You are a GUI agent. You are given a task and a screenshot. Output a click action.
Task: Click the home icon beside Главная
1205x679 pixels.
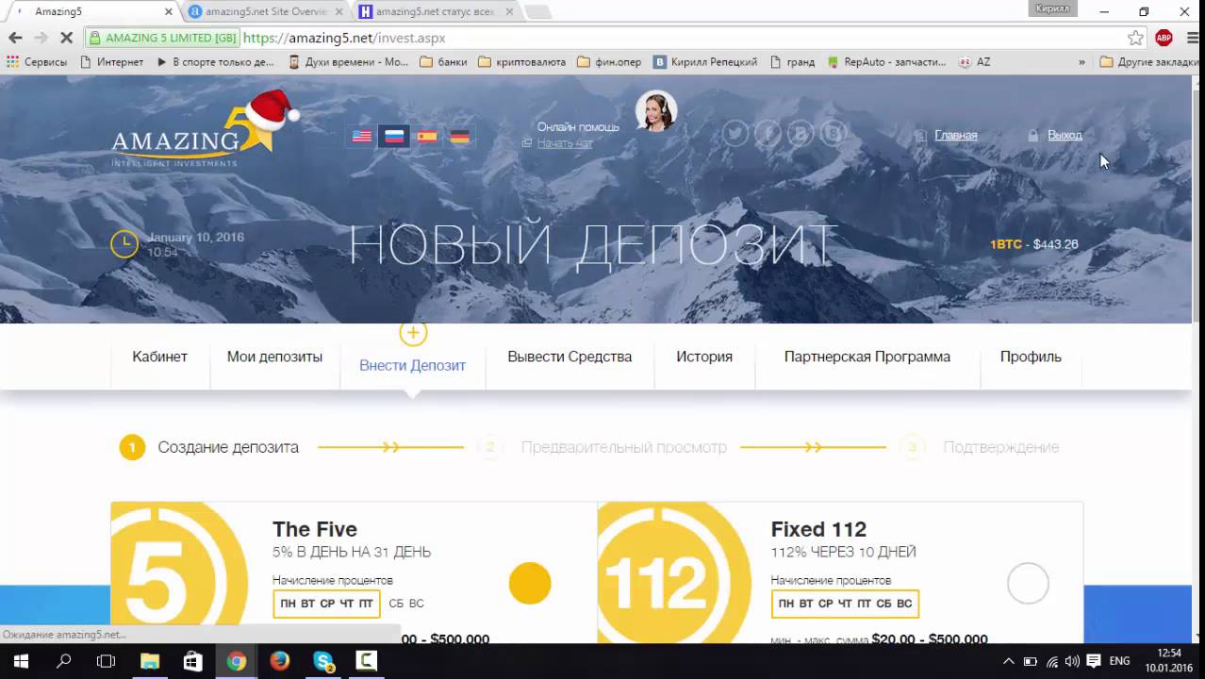point(921,136)
